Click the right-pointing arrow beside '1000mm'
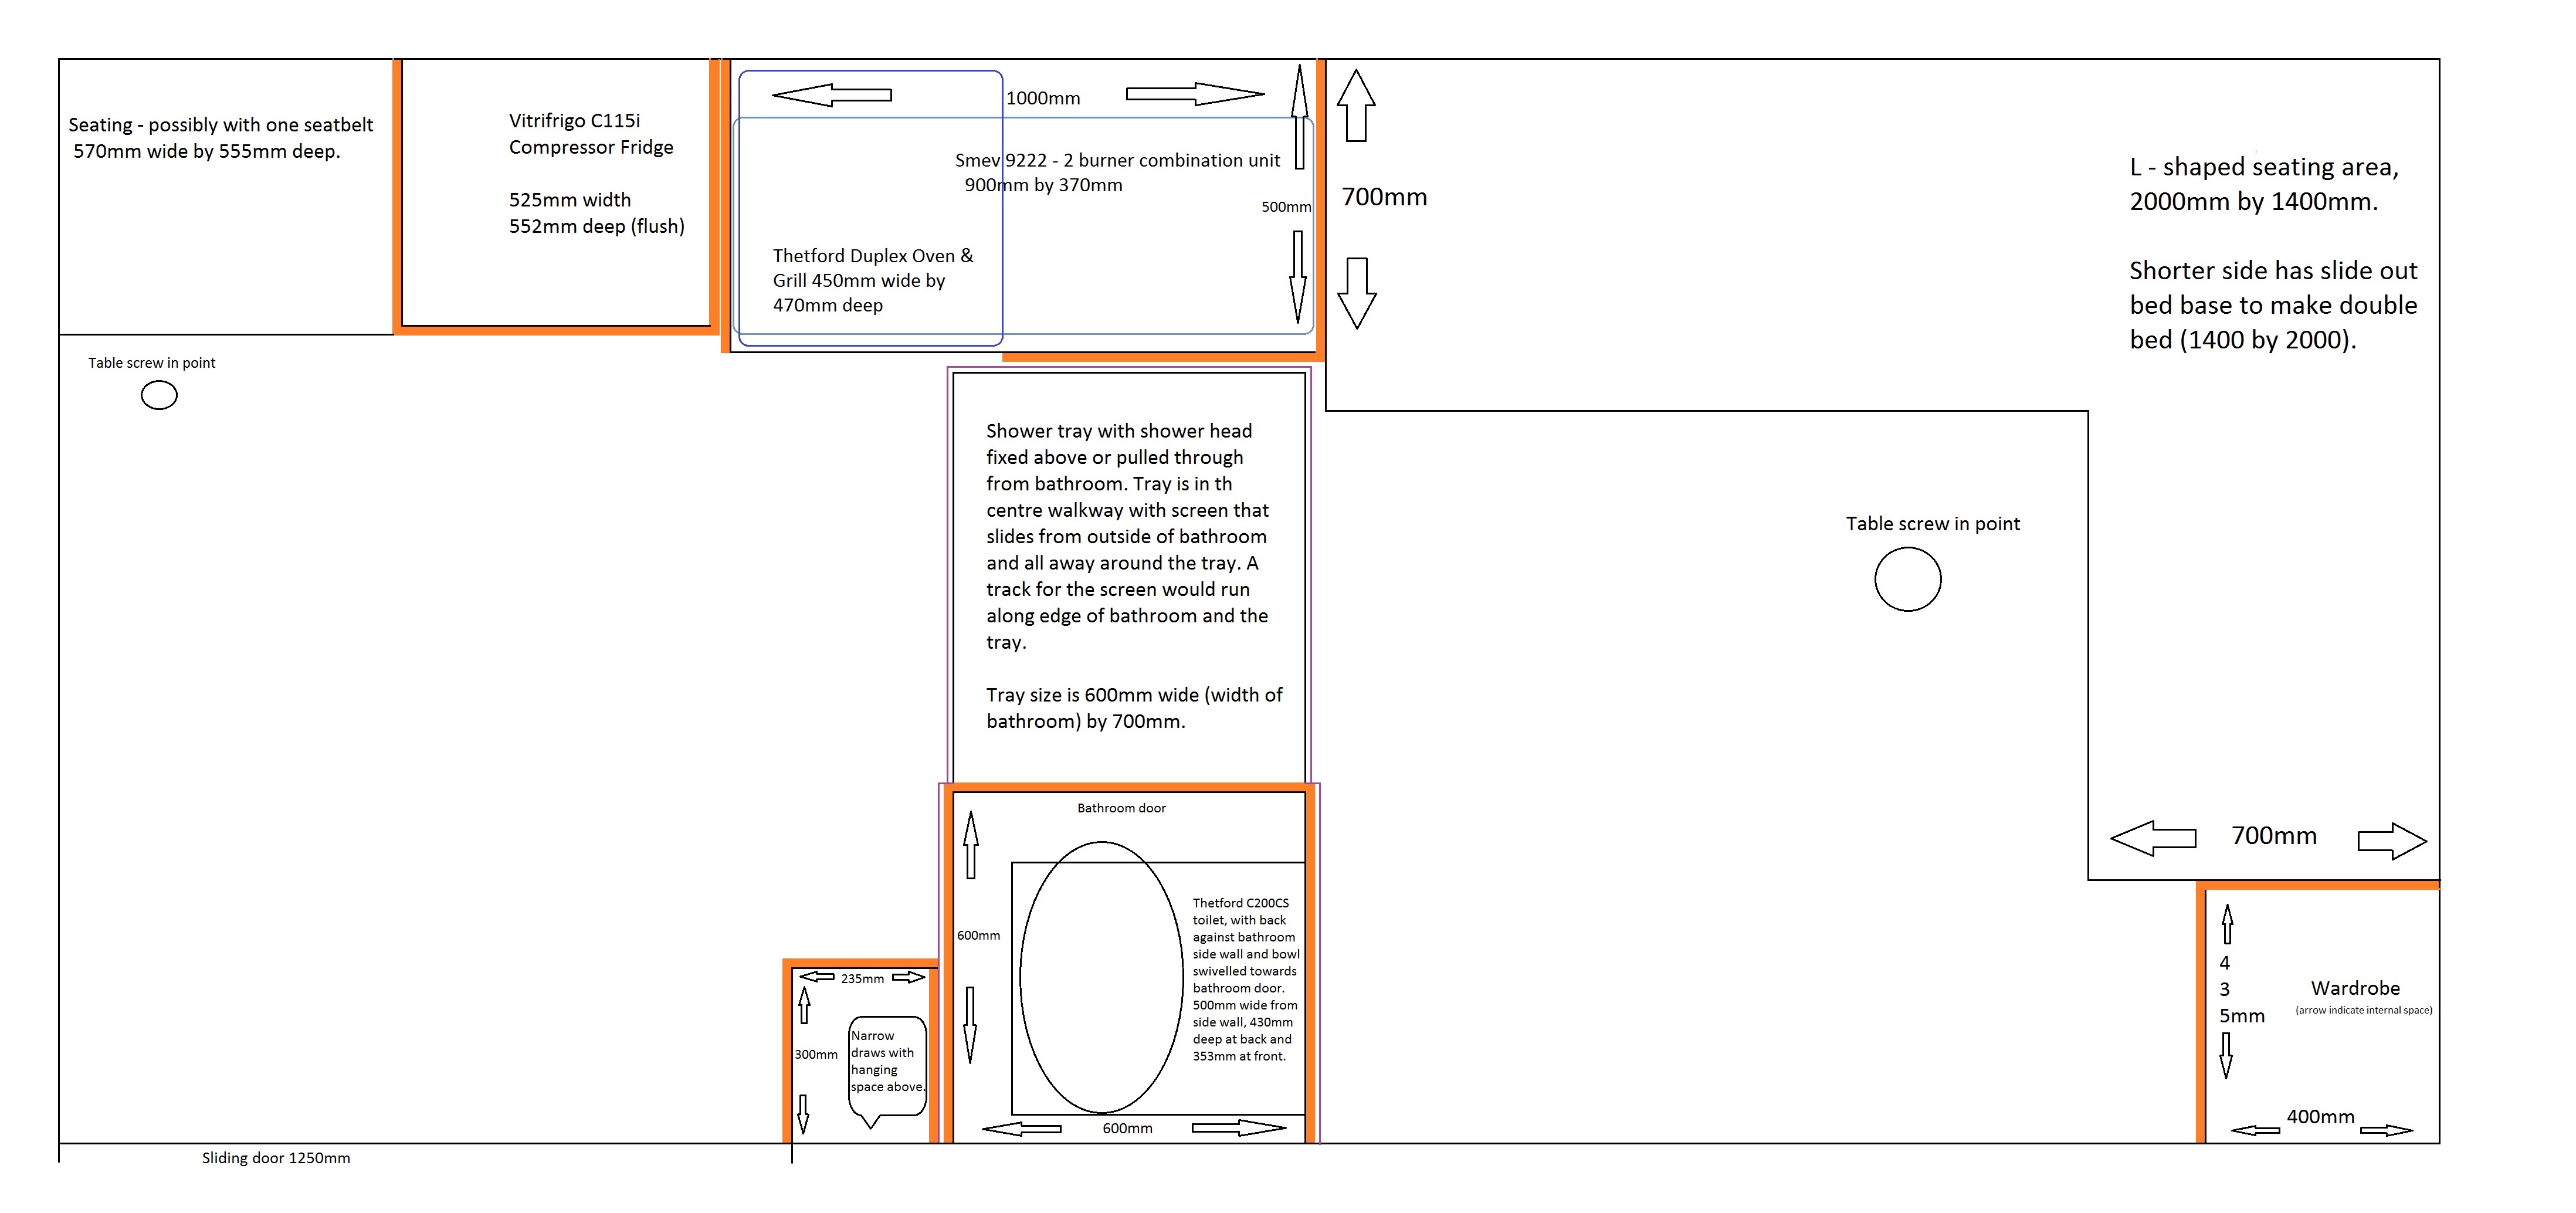Image resolution: width=2576 pixels, height=1213 pixels. pyautogui.click(x=1195, y=94)
